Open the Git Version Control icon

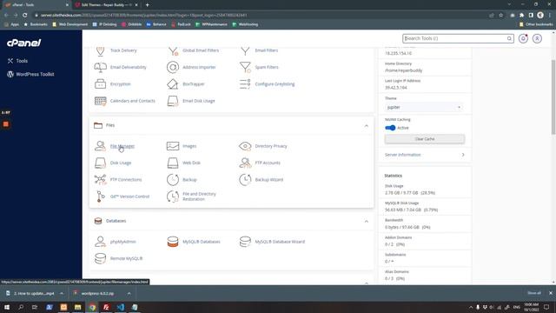[101, 196]
